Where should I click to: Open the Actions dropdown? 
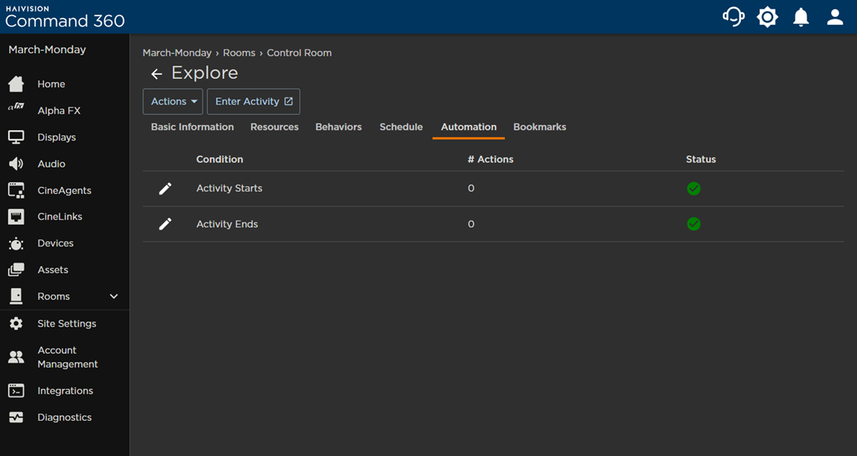[x=173, y=101]
